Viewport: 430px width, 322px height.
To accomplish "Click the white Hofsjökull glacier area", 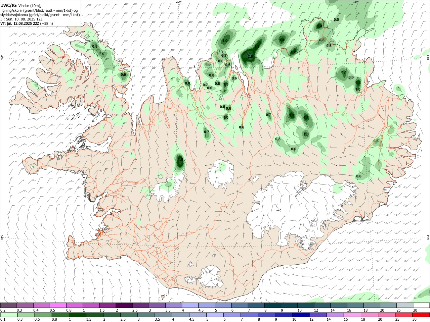I will pos(221,174).
